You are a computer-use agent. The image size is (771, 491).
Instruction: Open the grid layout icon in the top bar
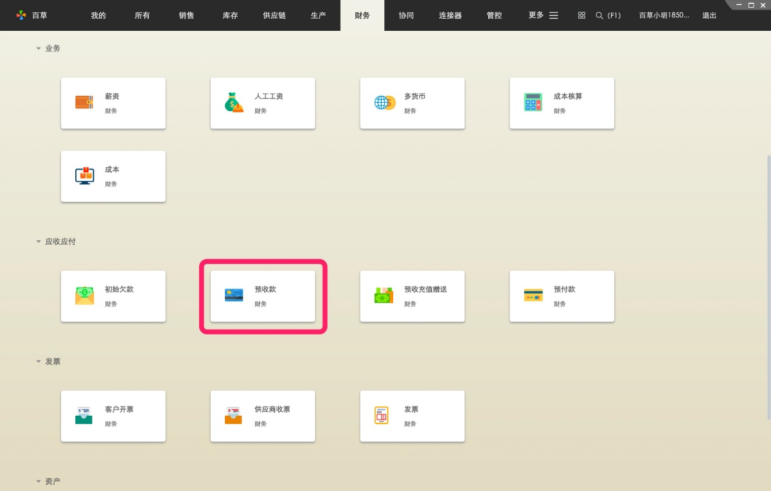[x=581, y=15]
